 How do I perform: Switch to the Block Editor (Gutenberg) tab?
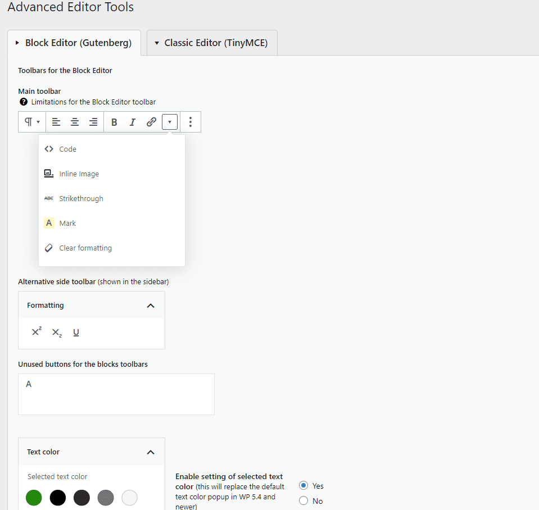pyautogui.click(x=74, y=42)
